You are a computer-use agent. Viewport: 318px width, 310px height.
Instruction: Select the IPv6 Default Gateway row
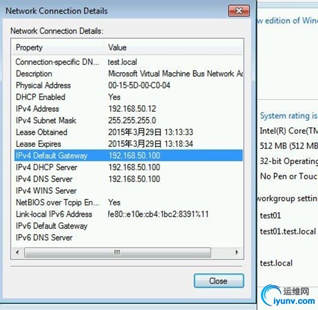129,226
